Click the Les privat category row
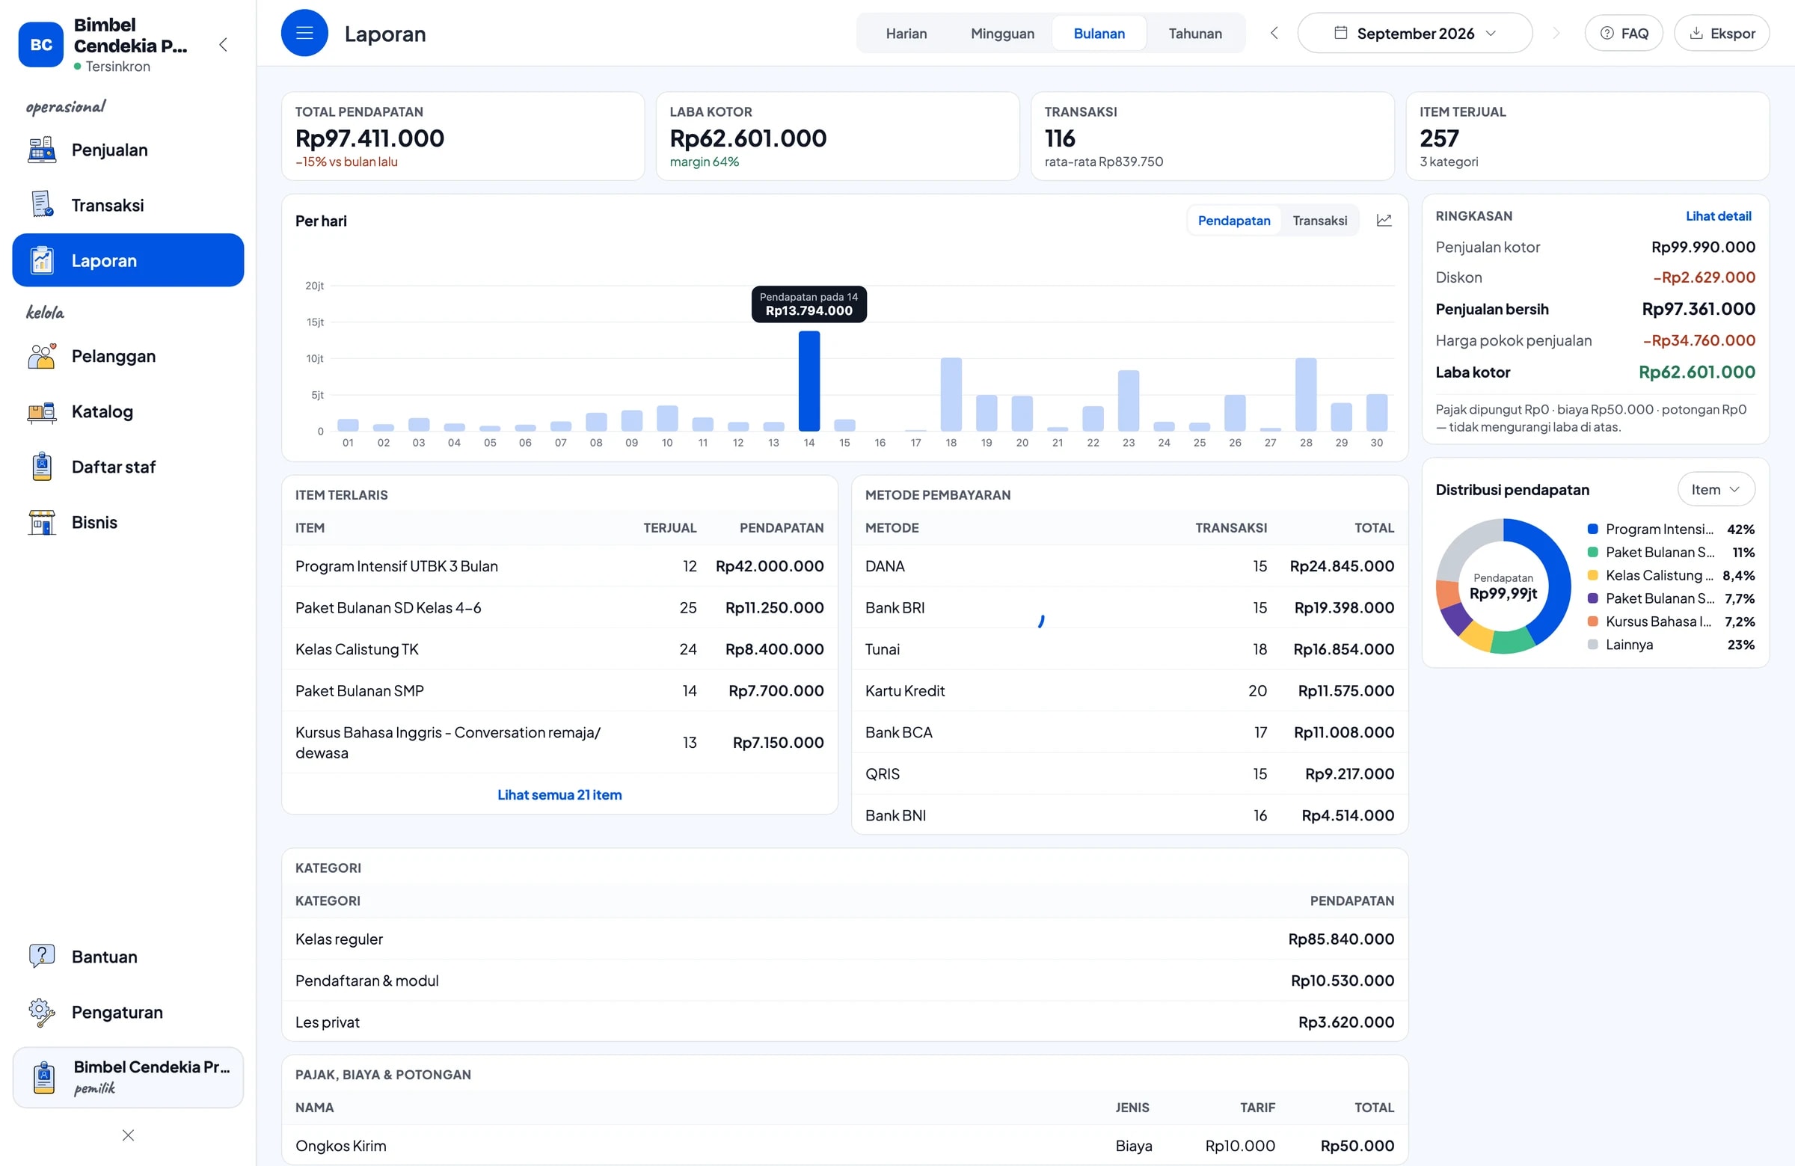Screen dimensions: 1795x1166 pos(844,1022)
